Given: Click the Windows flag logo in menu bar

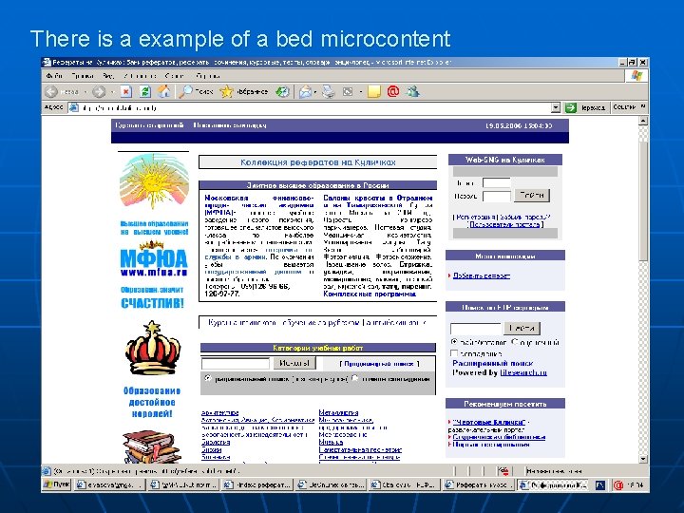Looking at the screenshot, I should pos(636,76).
